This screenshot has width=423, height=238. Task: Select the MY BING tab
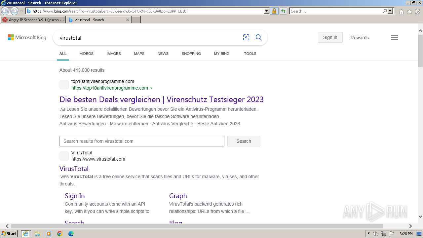point(222,54)
